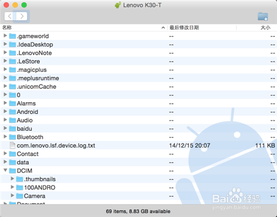Expand the Alarms folder

coord(6,103)
